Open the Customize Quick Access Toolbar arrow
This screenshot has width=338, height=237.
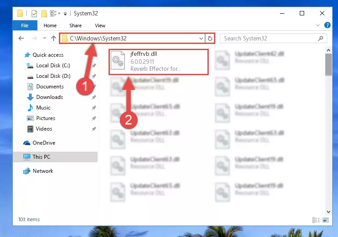click(65, 14)
